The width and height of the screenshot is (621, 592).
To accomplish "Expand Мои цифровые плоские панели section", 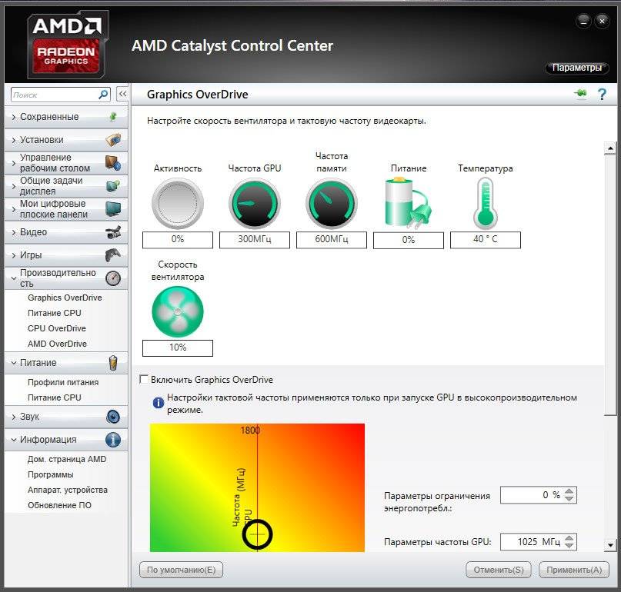I will click(x=14, y=208).
